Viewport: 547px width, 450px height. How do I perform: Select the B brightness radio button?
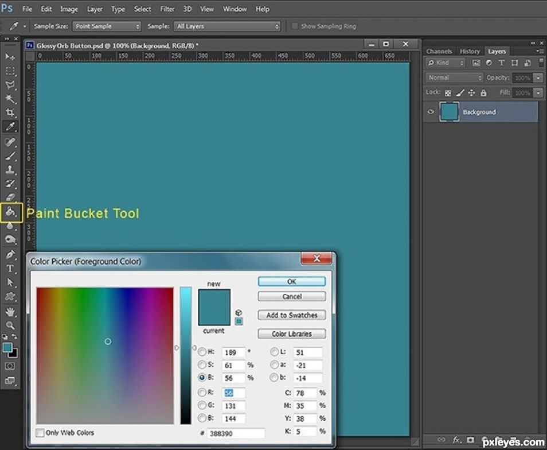(x=202, y=378)
